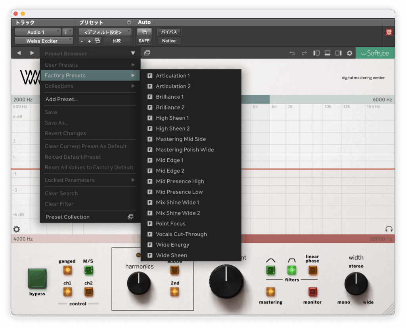The image size is (406, 328).
Task: Click the minus preset button
Action: click(82, 41)
